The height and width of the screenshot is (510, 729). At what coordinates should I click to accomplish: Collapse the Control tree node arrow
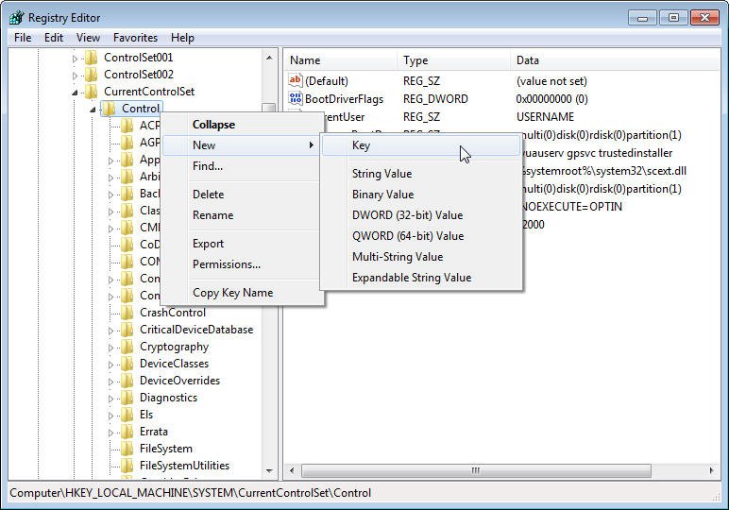(x=93, y=110)
